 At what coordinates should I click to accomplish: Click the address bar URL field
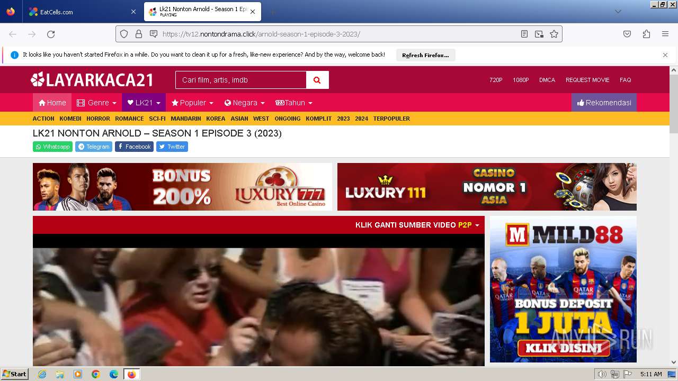point(339,34)
